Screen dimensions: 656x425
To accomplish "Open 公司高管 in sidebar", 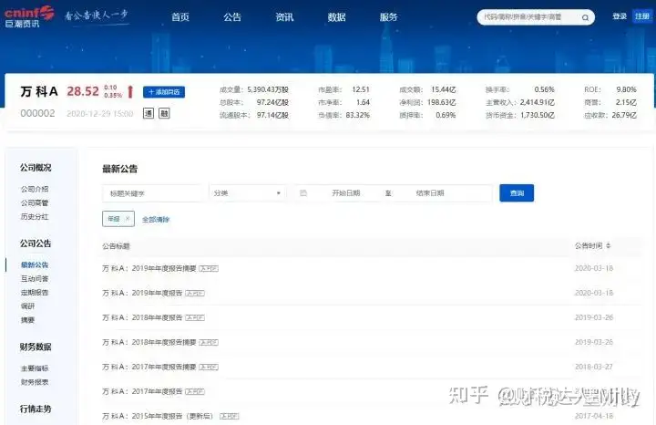I will click(35, 203).
